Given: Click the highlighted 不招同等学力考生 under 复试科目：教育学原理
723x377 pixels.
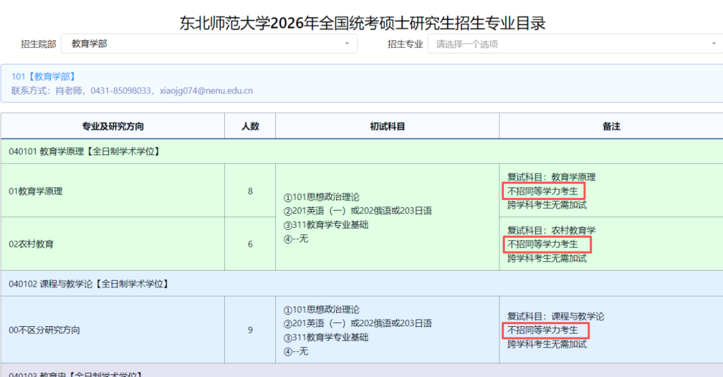Looking at the screenshot, I should pos(542,191).
